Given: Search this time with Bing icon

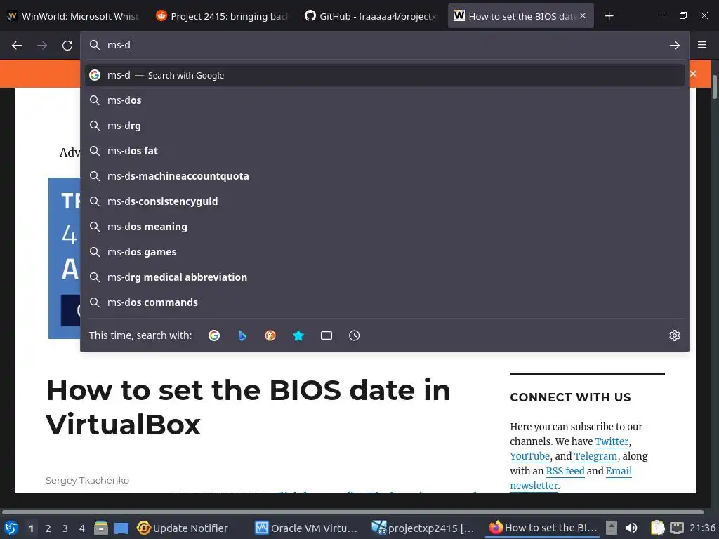Looking at the screenshot, I should coord(242,335).
